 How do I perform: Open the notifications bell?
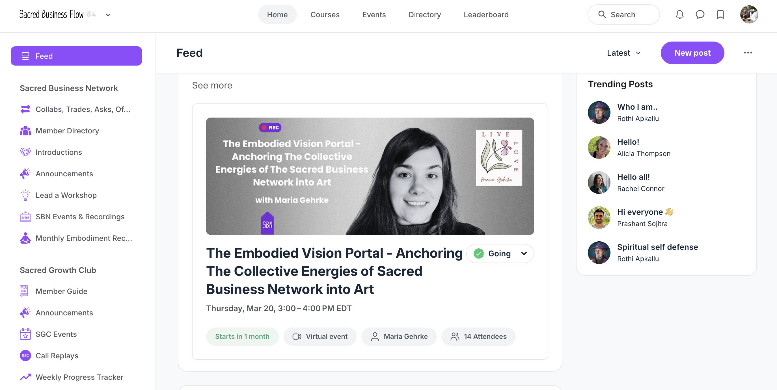[679, 14]
